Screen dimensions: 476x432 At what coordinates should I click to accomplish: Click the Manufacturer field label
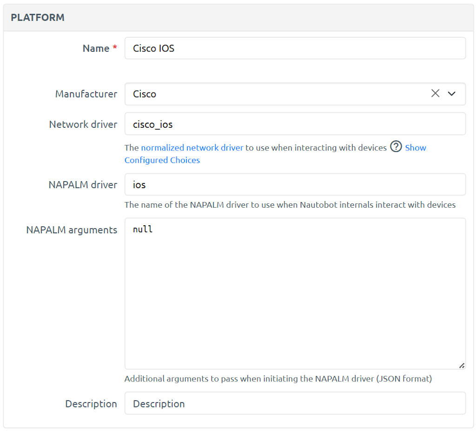coord(86,94)
